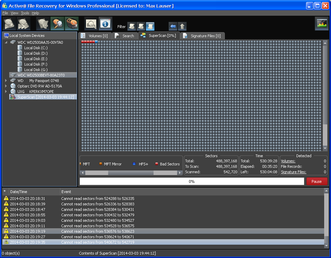Collapse the WDC WD2500AAJS-00VTA0 drive node
The height and width of the screenshot is (258, 331).
coord(6,42)
